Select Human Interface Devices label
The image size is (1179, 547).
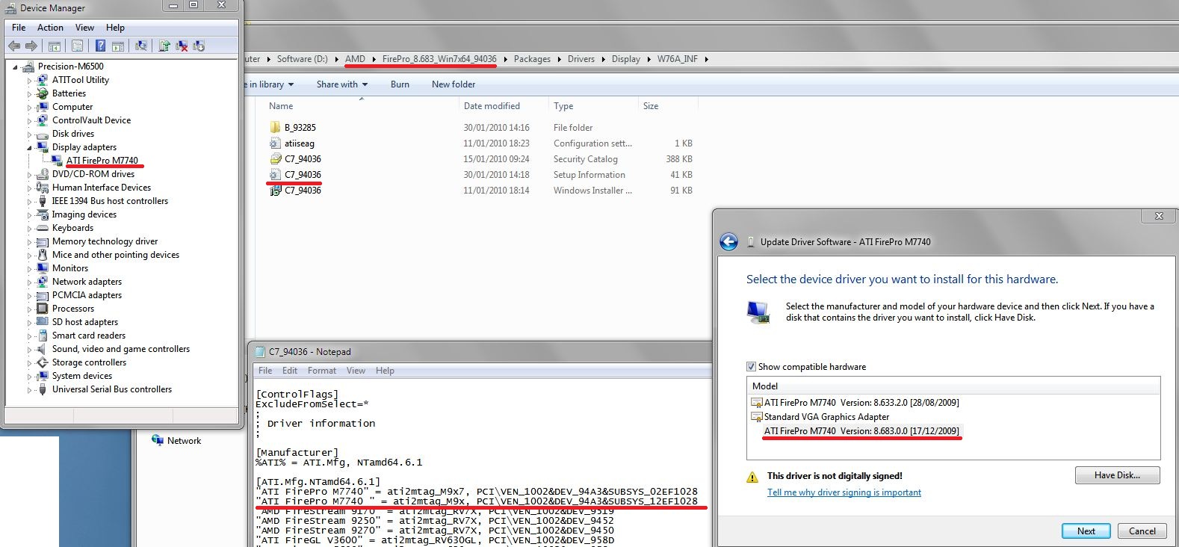click(x=102, y=188)
